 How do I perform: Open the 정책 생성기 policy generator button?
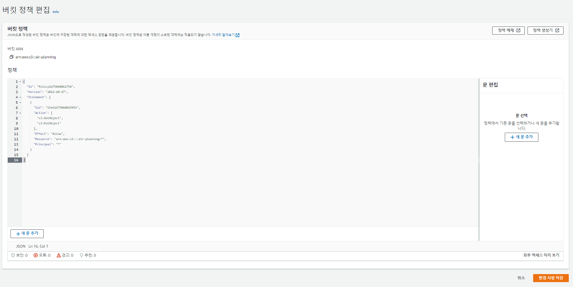pos(545,30)
